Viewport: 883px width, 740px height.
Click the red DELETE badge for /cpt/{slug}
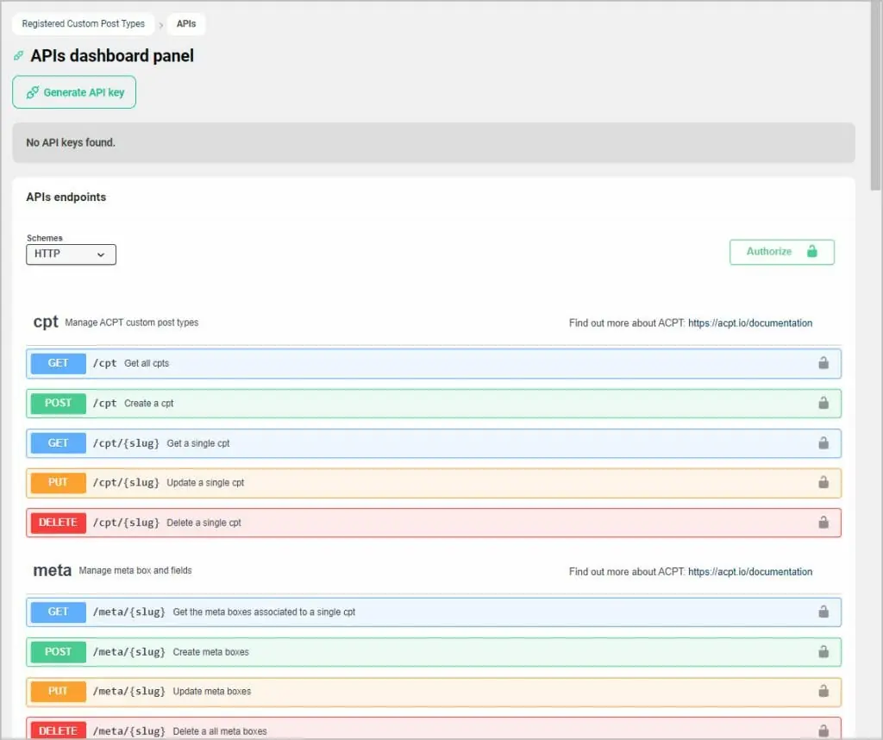point(59,523)
